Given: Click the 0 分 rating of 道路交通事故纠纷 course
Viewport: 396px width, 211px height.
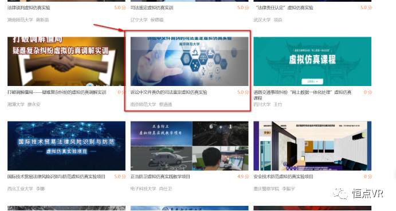Looking at the screenshot, I should [x=368, y=92].
